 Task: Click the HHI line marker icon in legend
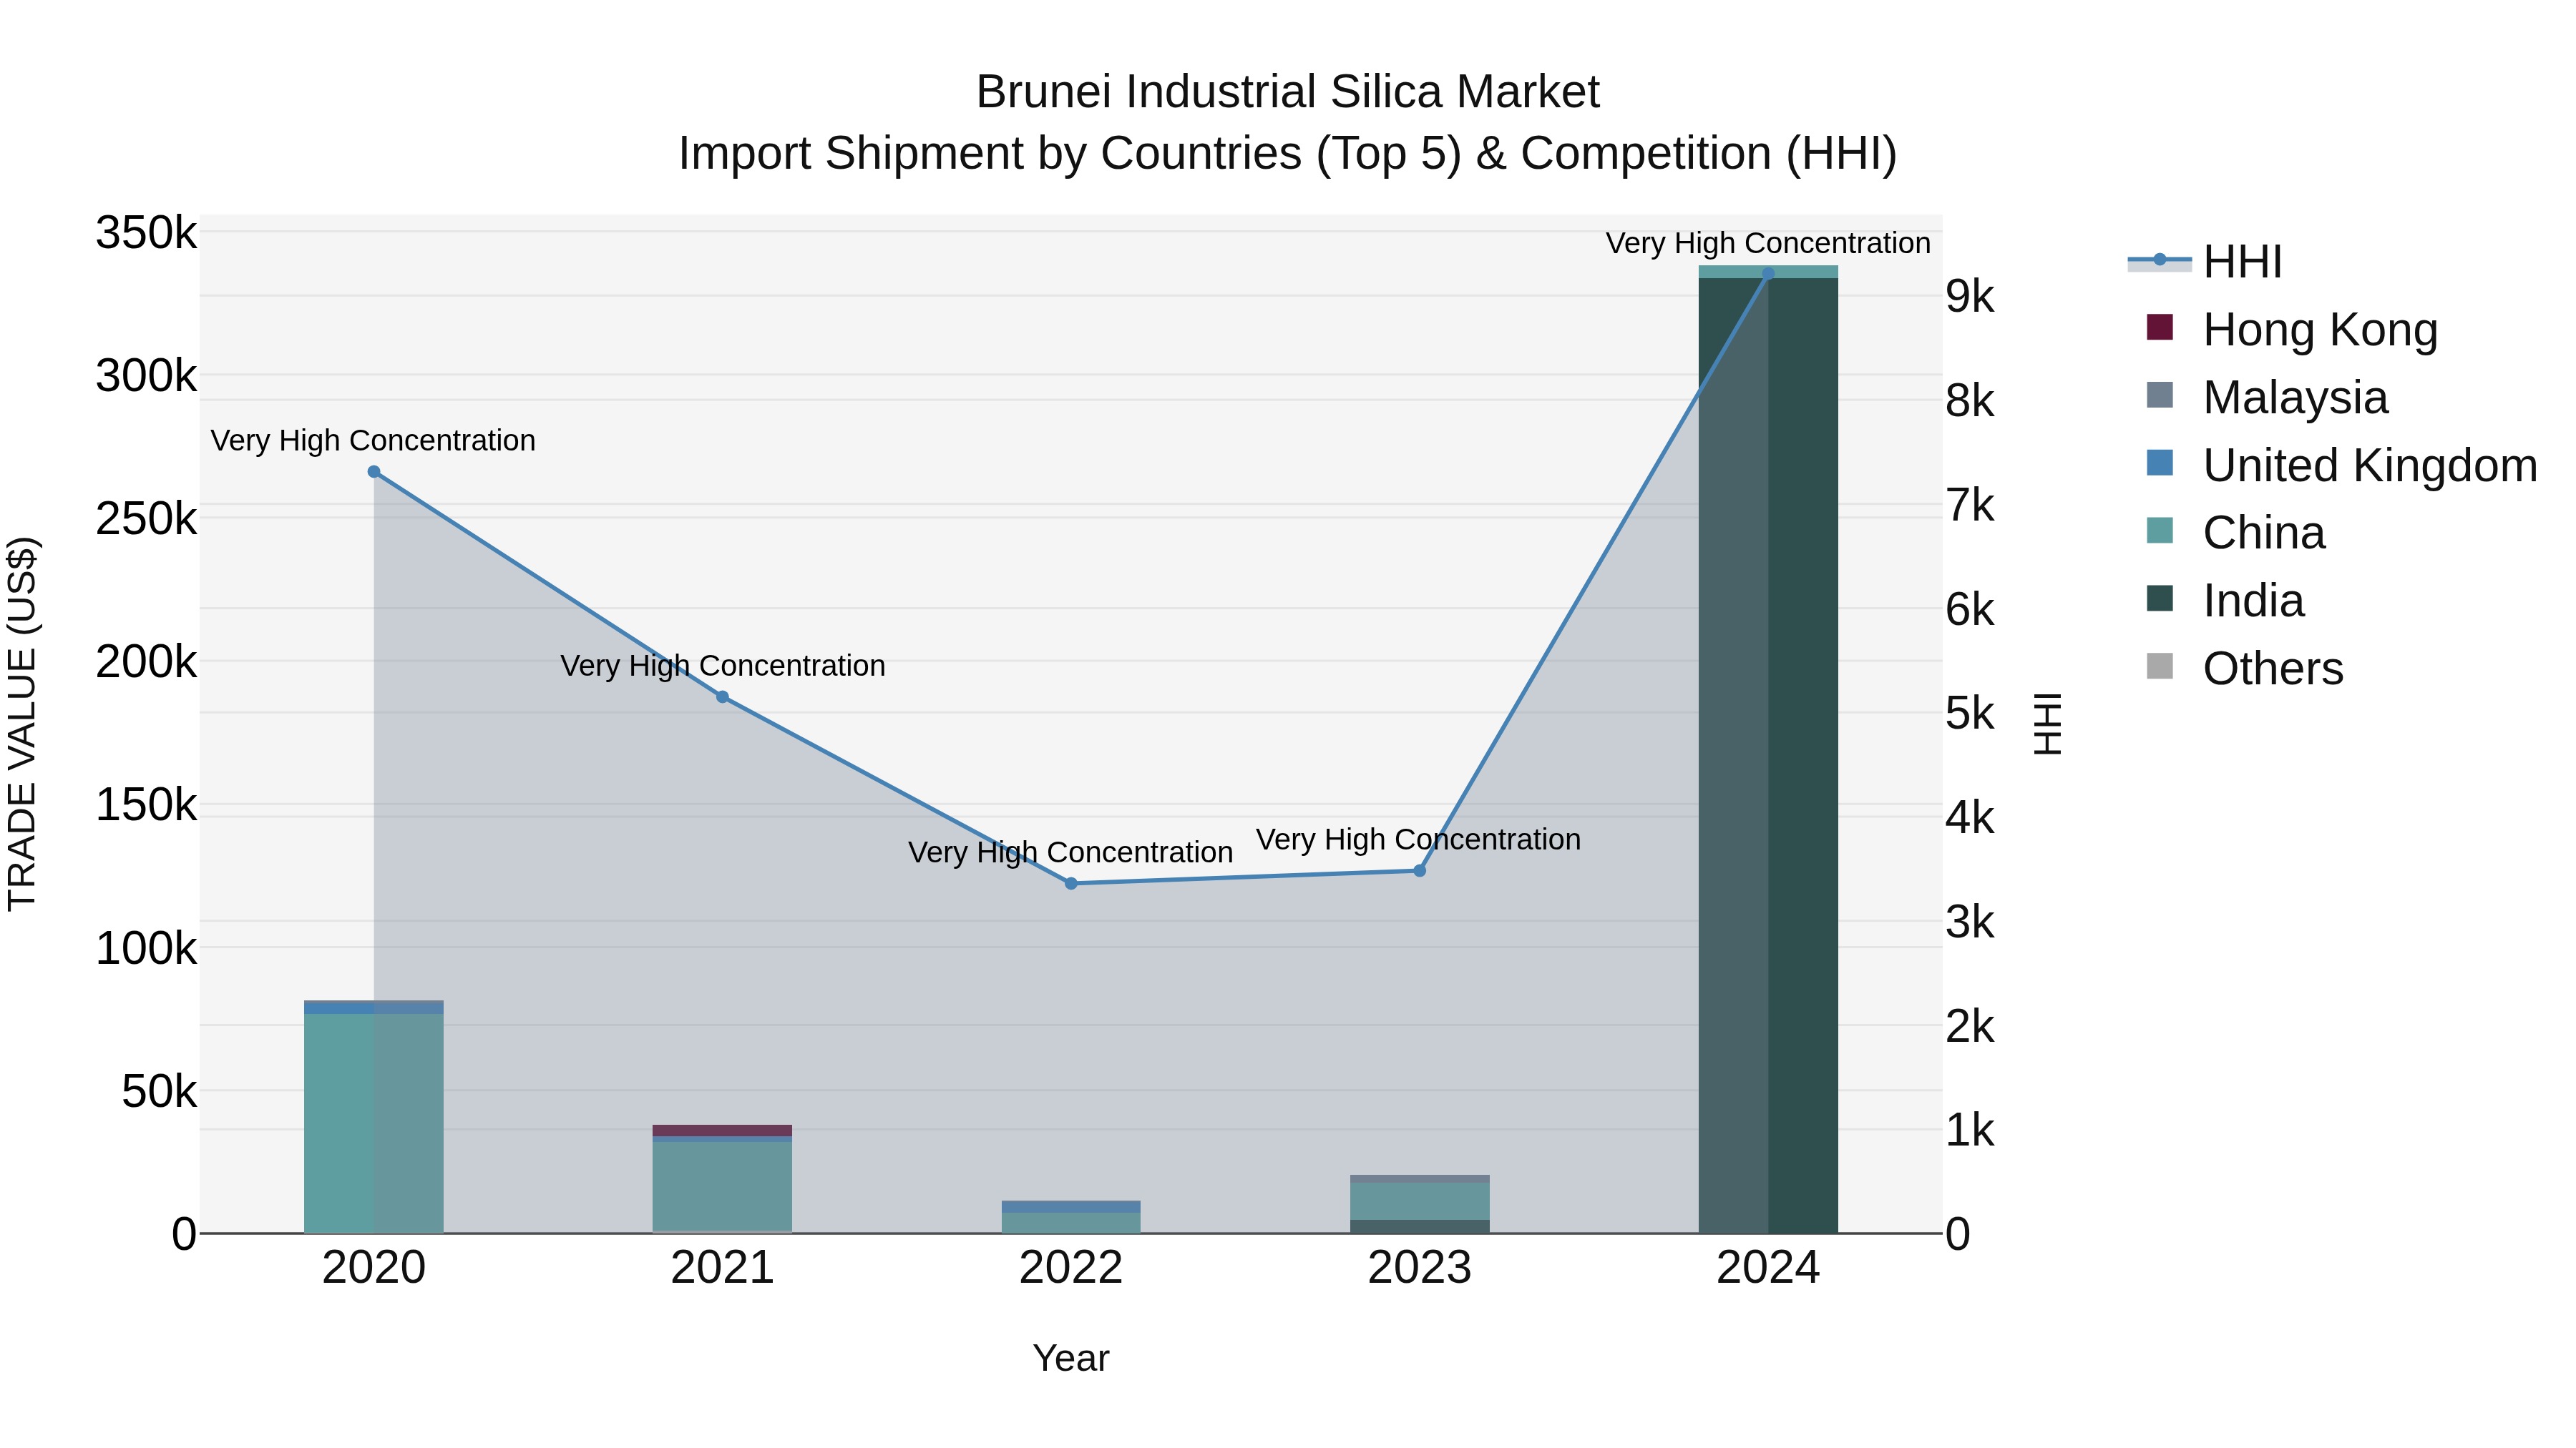click(x=2160, y=260)
